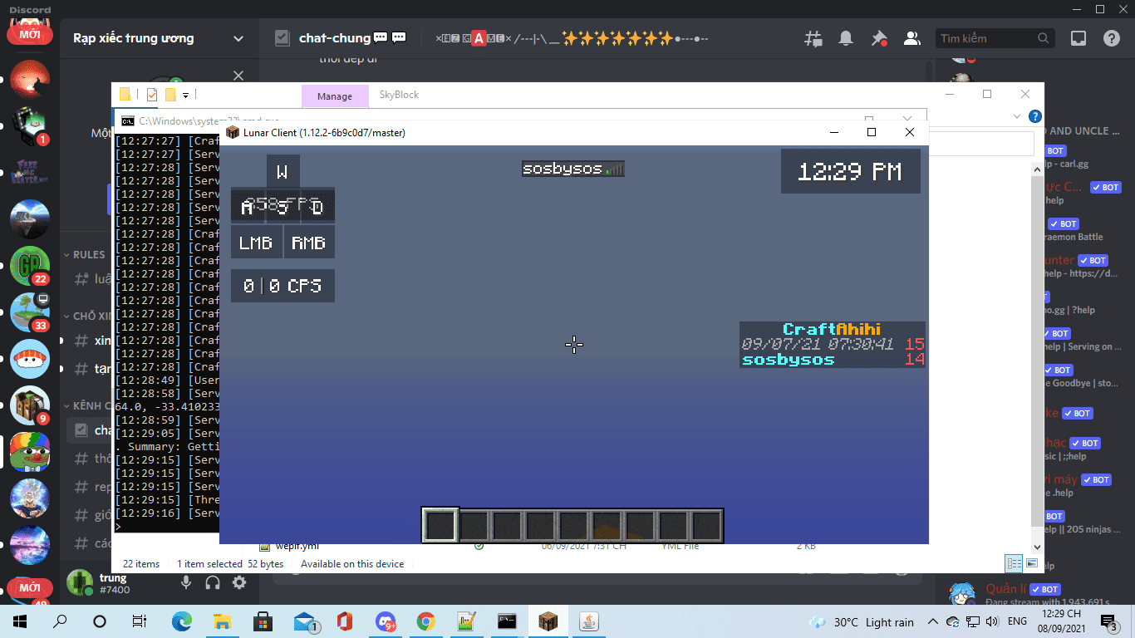Open the Discord inbox icon
This screenshot has width=1135, height=638.
click(1078, 38)
